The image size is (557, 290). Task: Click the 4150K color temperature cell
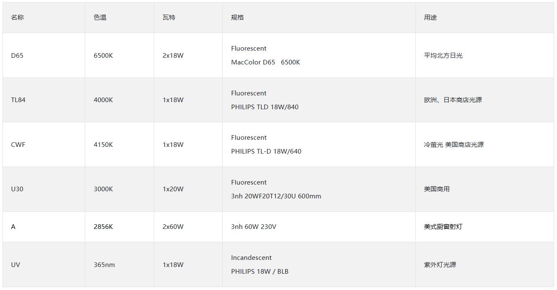[x=103, y=145]
